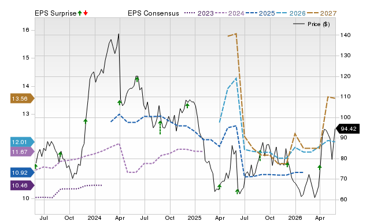Click the 12.01 light blue value tag
The height and width of the screenshot is (221, 370).
pos(22,142)
